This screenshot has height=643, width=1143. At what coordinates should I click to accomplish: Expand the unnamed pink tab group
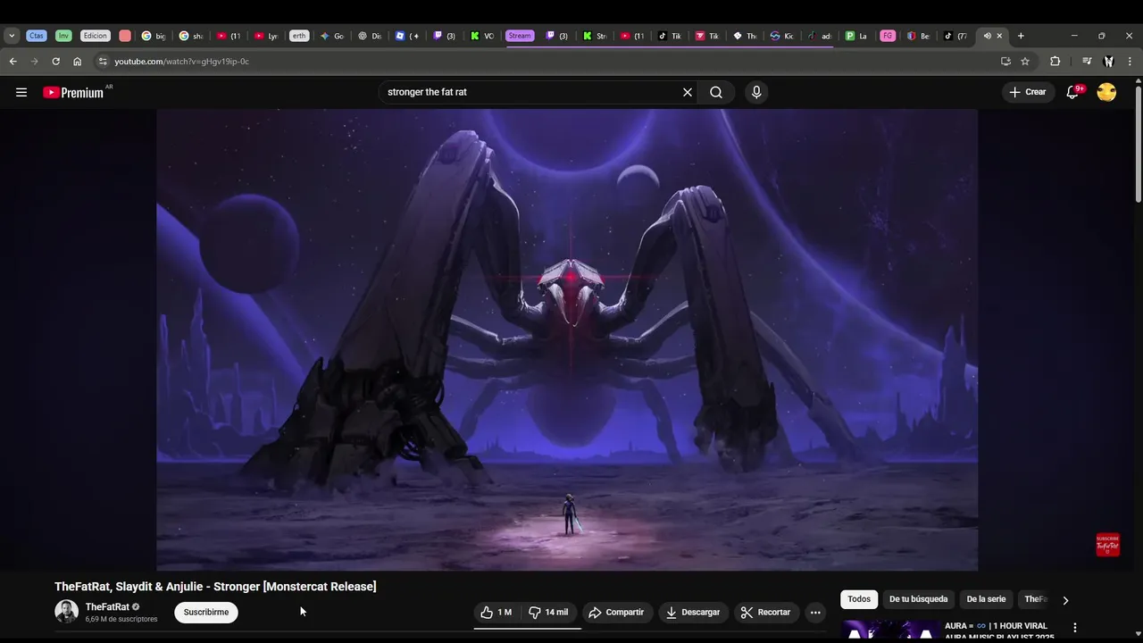pos(125,36)
